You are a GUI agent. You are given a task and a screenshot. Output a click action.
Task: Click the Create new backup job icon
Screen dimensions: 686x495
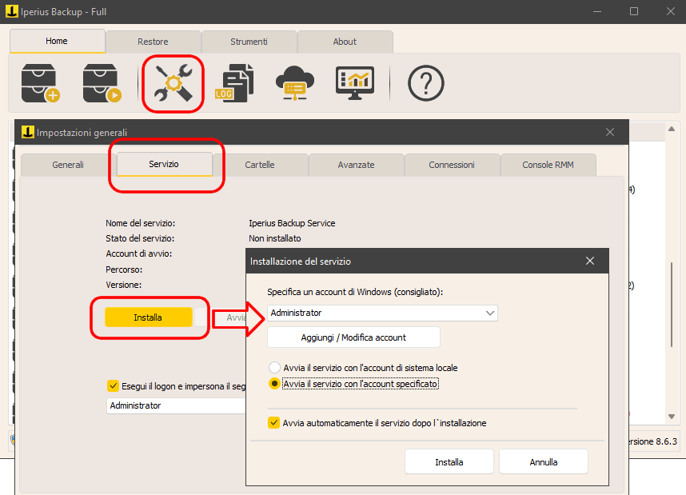click(40, 82)
